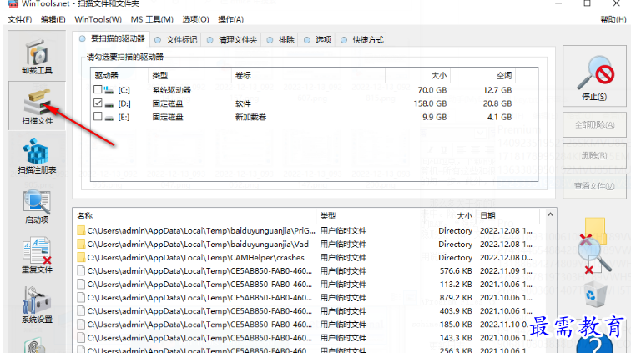
Task: Click the 系统驱动器 type cell
Action: (x=171, y=90)
